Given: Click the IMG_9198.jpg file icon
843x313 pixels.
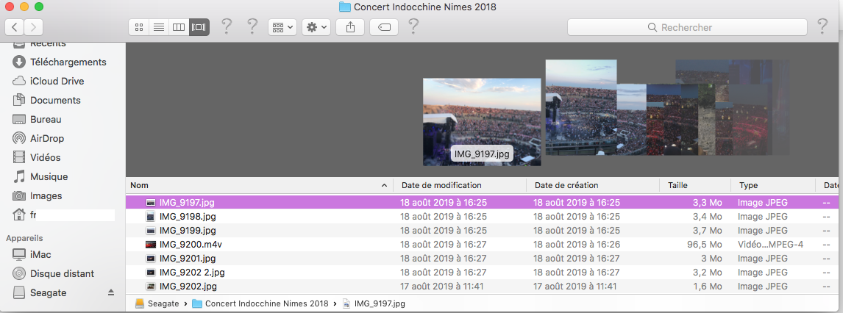Looking at the screenshot, I should (151, 217).
